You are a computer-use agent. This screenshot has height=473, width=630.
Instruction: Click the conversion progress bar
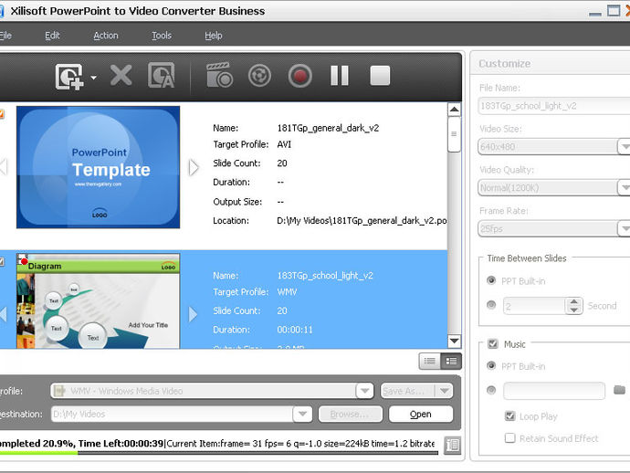point(219,453)
